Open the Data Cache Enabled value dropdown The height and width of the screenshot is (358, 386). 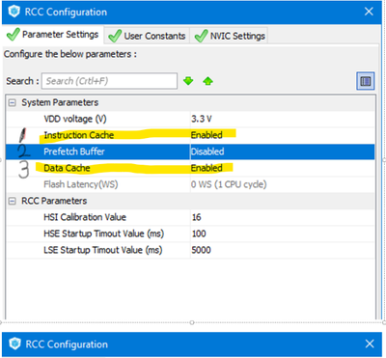[283, 168]
